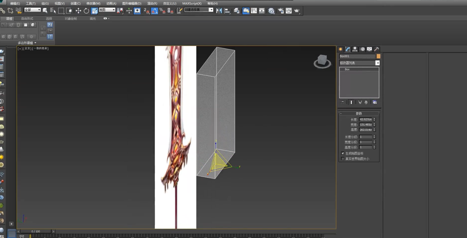The width and height of the screenshot is (467, 238).
Task: Switch to the 对象绘制 ribbon tab
Action: [x=71, y=19]
